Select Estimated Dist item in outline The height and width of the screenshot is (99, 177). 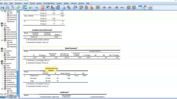click(x=11, y=38)
